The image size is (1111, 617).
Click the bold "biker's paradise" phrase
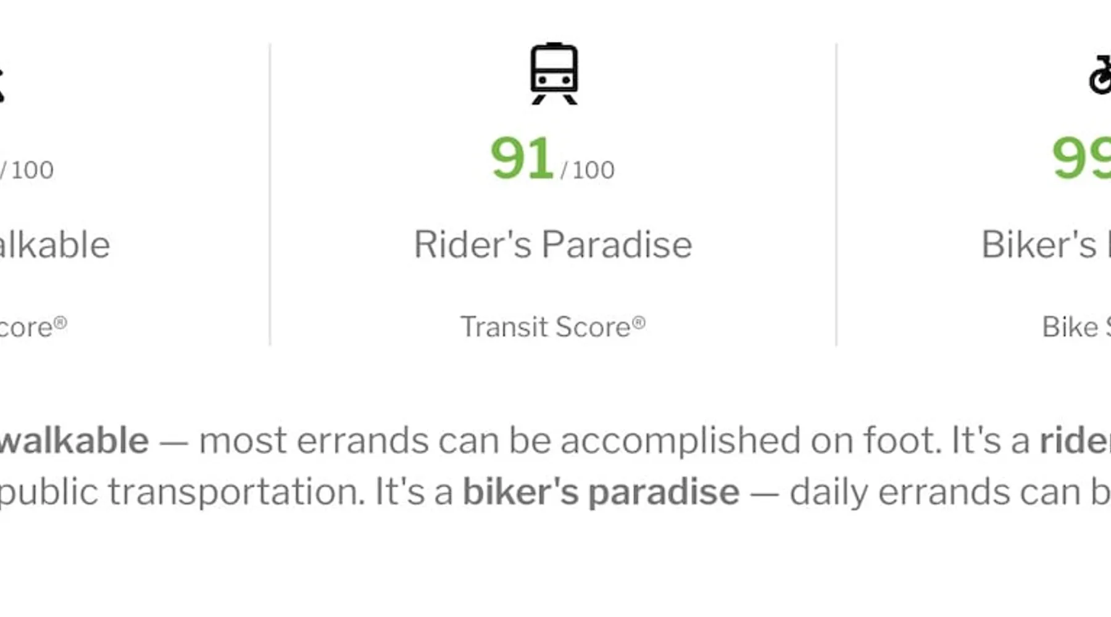[x=601, y=492]
